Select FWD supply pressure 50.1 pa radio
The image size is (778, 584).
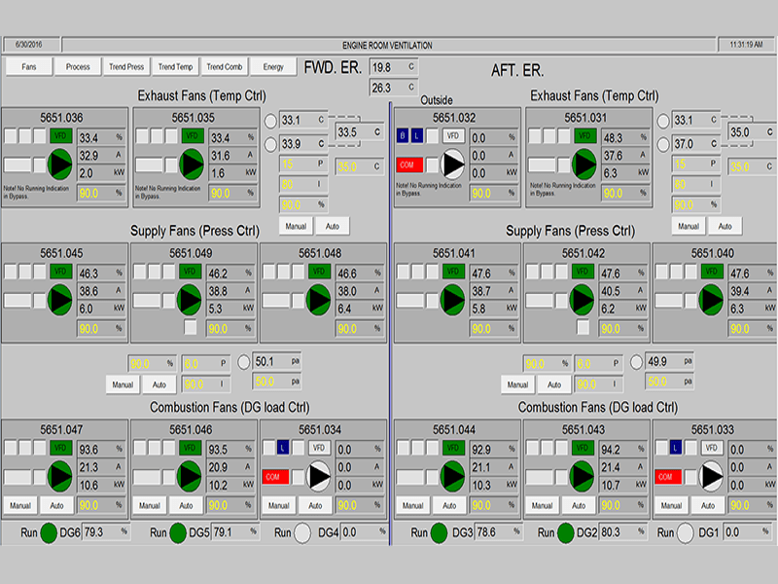click(243, 362)
